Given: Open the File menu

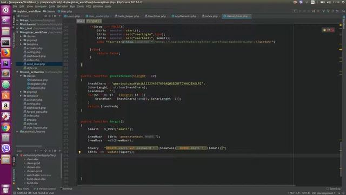Looking at the screenshot, I should point(15,6).
